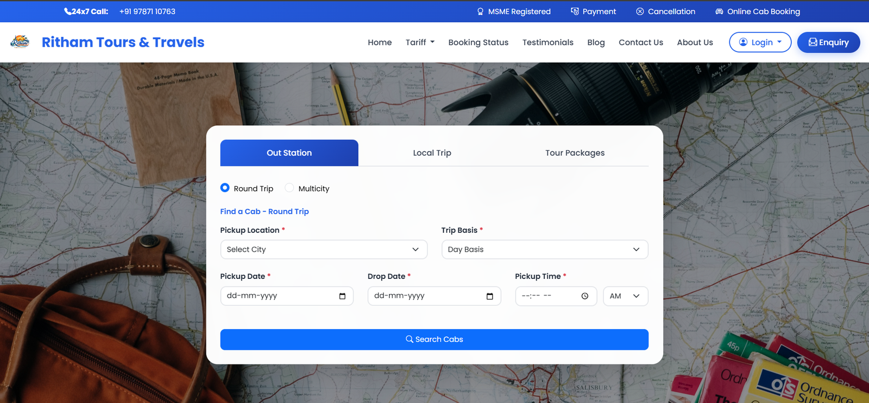
Task: Select the Round Trip radio option
Action: [225, 188]
